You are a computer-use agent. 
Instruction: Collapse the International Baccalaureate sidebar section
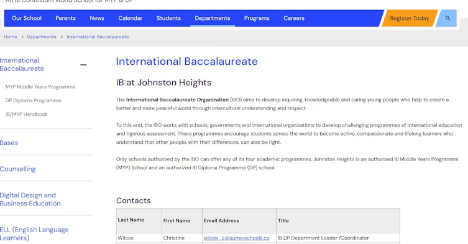(83, 65)
